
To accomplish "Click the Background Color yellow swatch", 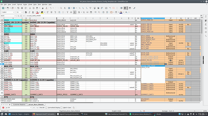I will 42,12.
